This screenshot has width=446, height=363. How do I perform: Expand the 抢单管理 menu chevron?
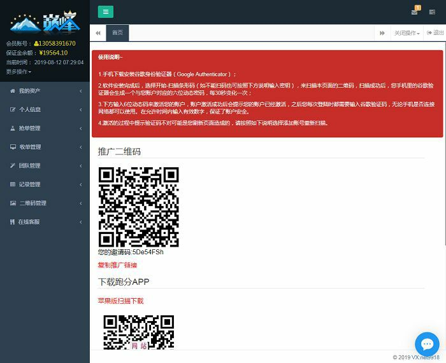pos(81,128)
